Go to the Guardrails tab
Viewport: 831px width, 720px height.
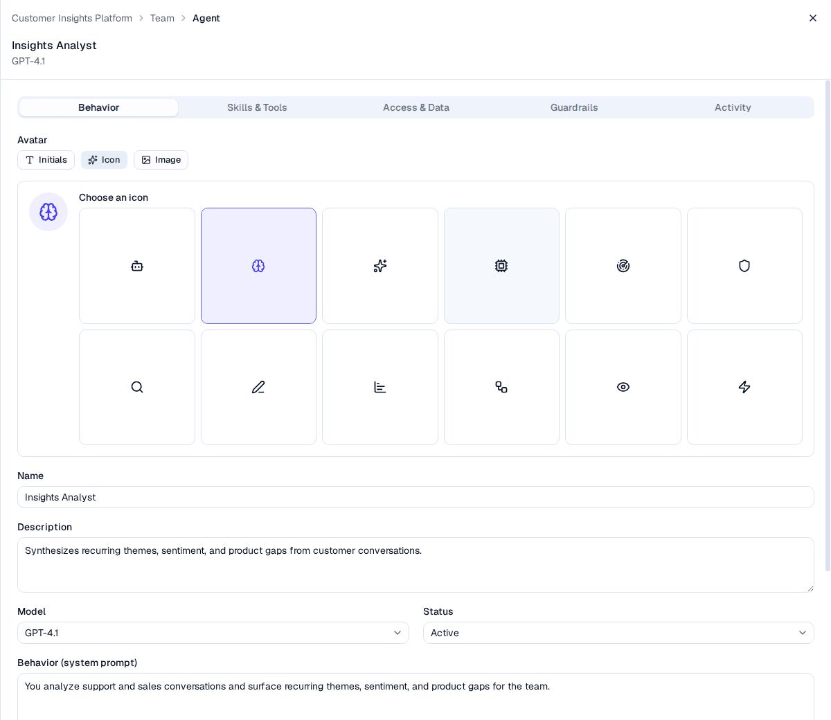[574, 107]
